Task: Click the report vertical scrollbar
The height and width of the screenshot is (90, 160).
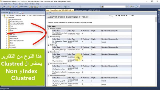Action: point(156,50)
